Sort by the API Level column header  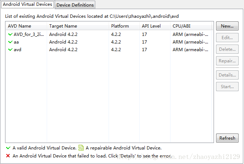(x=155, y=26)
